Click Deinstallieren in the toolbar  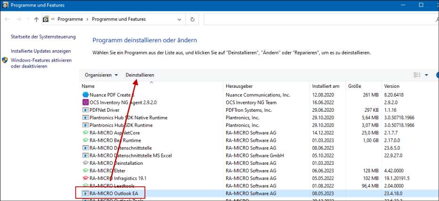pos(139,75)
